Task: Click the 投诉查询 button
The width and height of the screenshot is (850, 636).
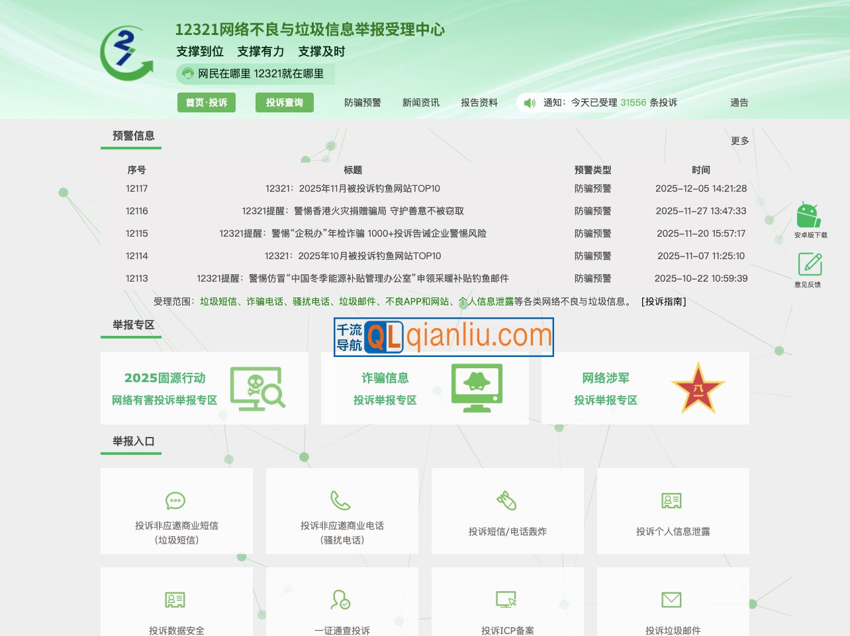Action: [285, 102]
